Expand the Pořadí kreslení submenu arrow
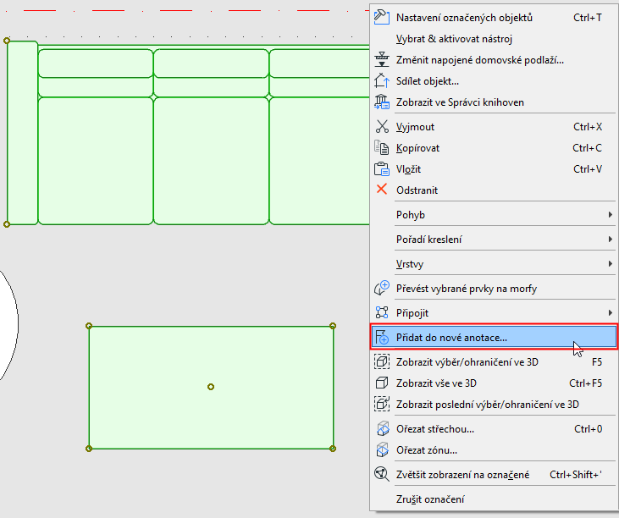 tap(611, 239)
